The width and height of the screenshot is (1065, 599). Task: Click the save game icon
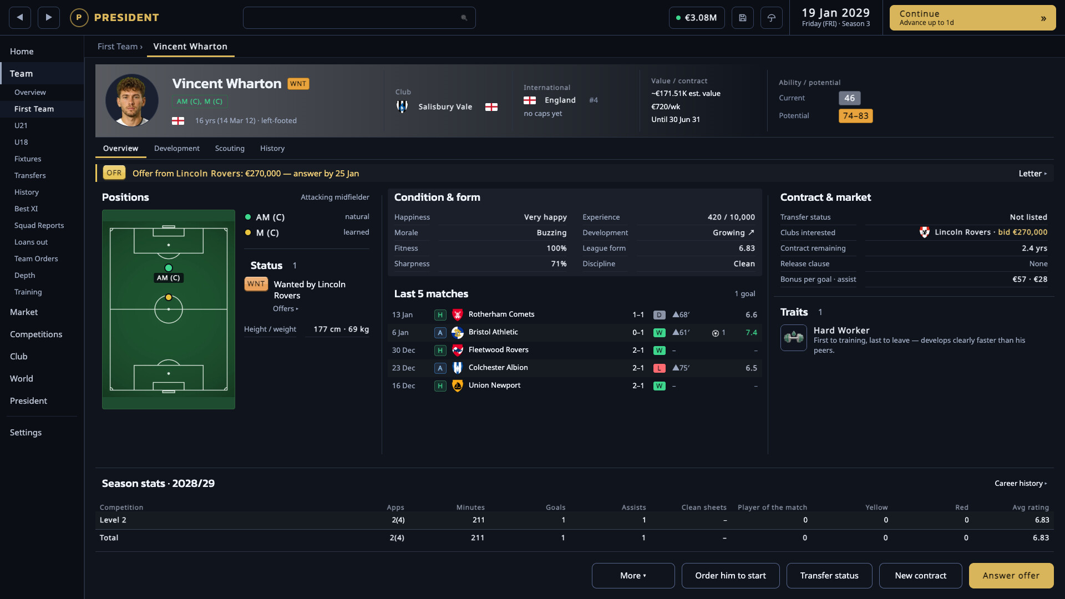click(743, 18)
